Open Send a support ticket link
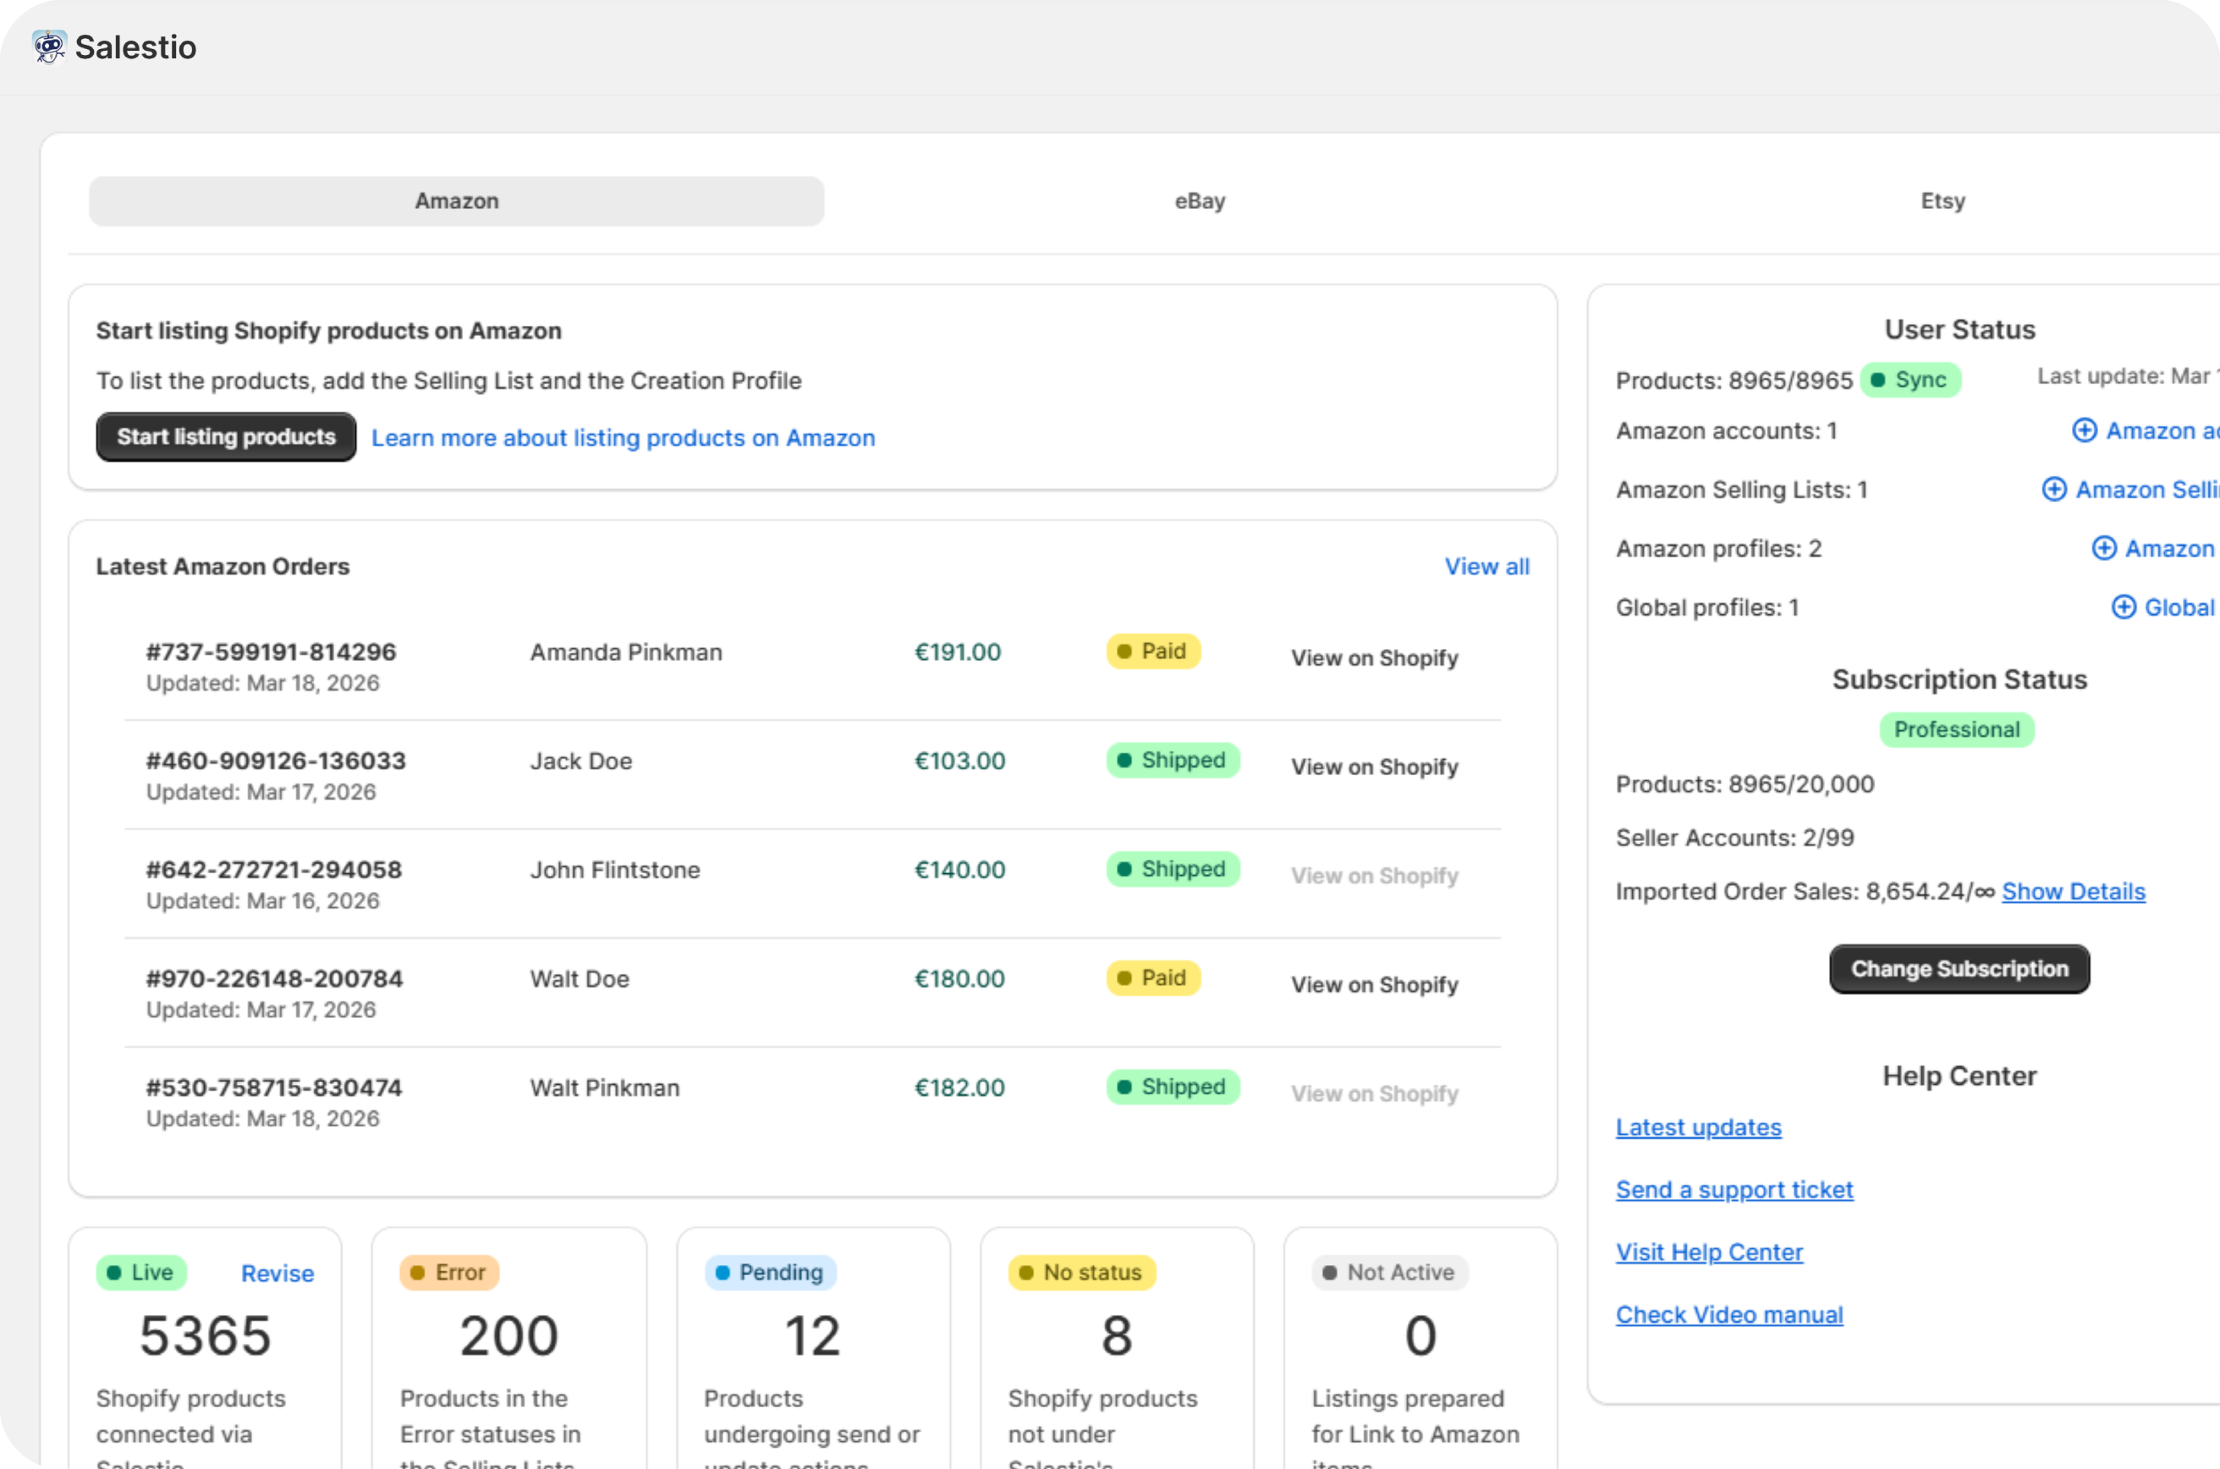The image size is (2220, 1469). 1734,1190
